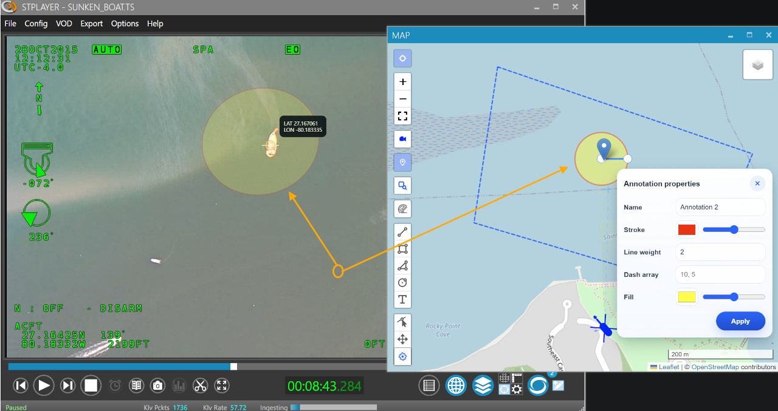
Task: Click the stacked layers icon in player
Action: (x=483, y=385)
